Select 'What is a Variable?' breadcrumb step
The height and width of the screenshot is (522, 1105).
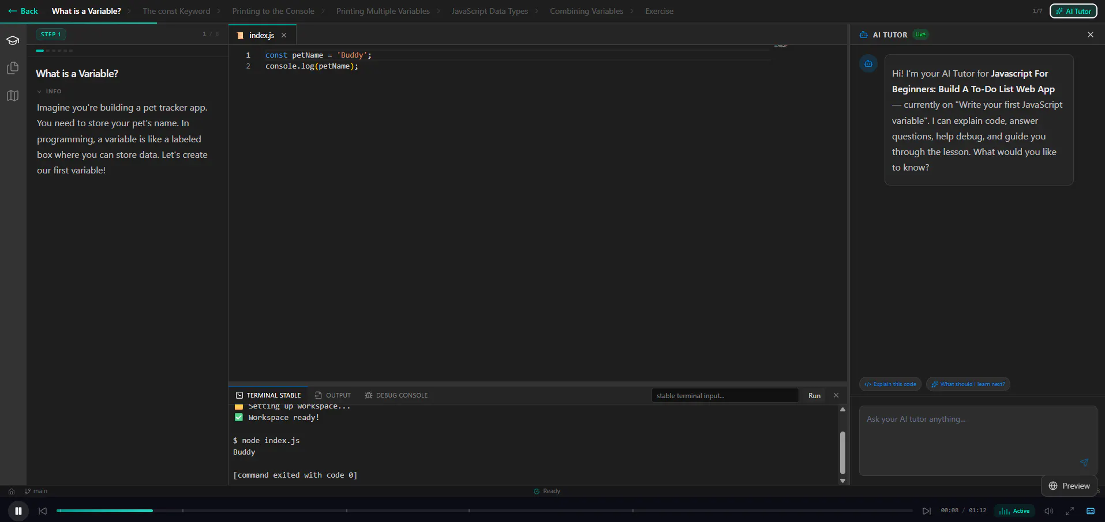coord(87,11)
